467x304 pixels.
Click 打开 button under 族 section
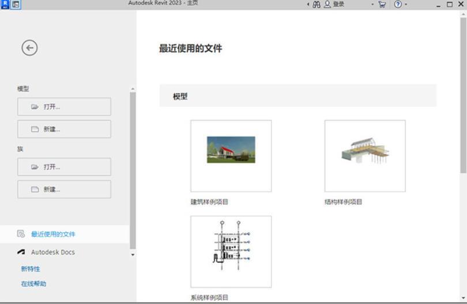coord(65,167)
